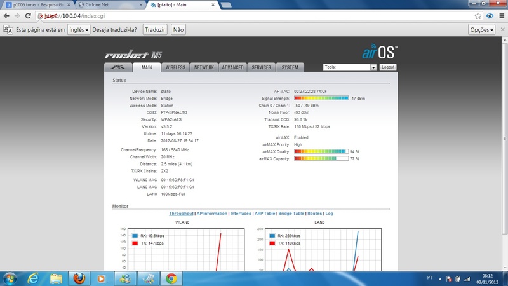
Task: Open the page language dropdown 'inglês'
Action: pos(78,29)
